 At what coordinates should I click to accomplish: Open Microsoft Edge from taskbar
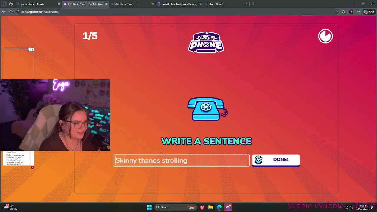pos(219,207)
